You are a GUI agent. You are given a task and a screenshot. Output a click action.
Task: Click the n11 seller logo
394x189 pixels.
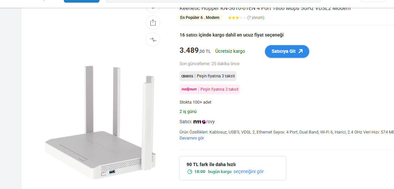click(x=199, y=122)
